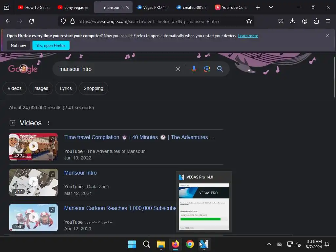Open the notification bell icon
The height and width of the screenshot is (252, 336).
pos(327,244)
